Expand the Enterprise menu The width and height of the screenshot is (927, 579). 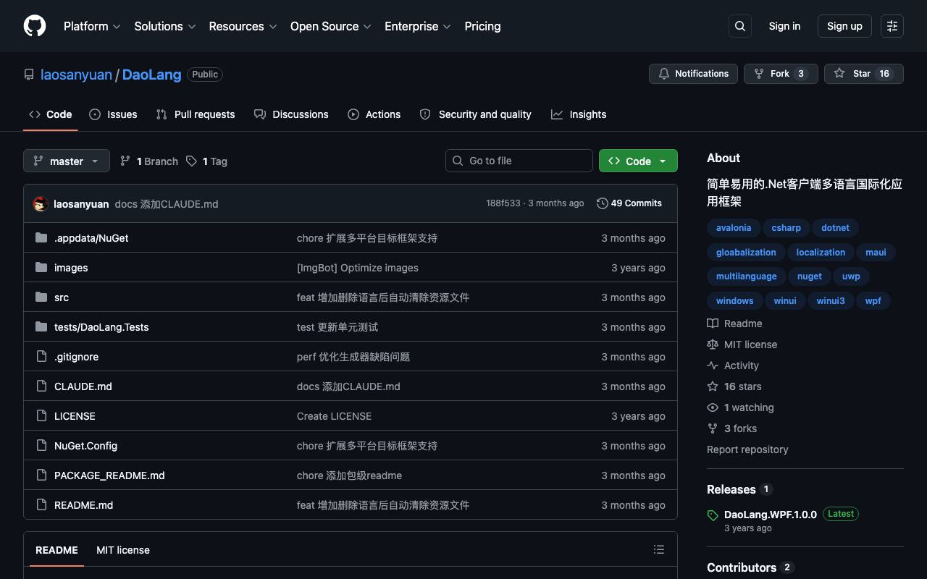coord(418,26)
